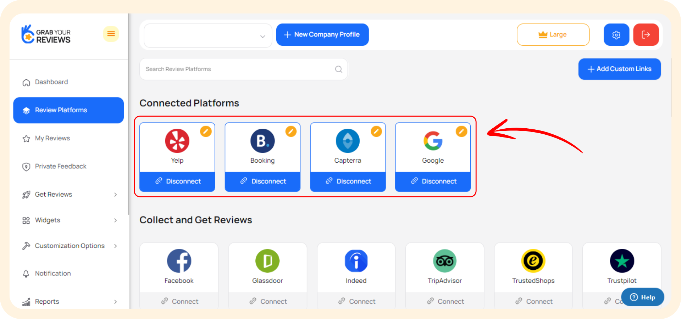Open the settings gear button
The width and height of the screenshot is (681, 319).
point(616,35)
